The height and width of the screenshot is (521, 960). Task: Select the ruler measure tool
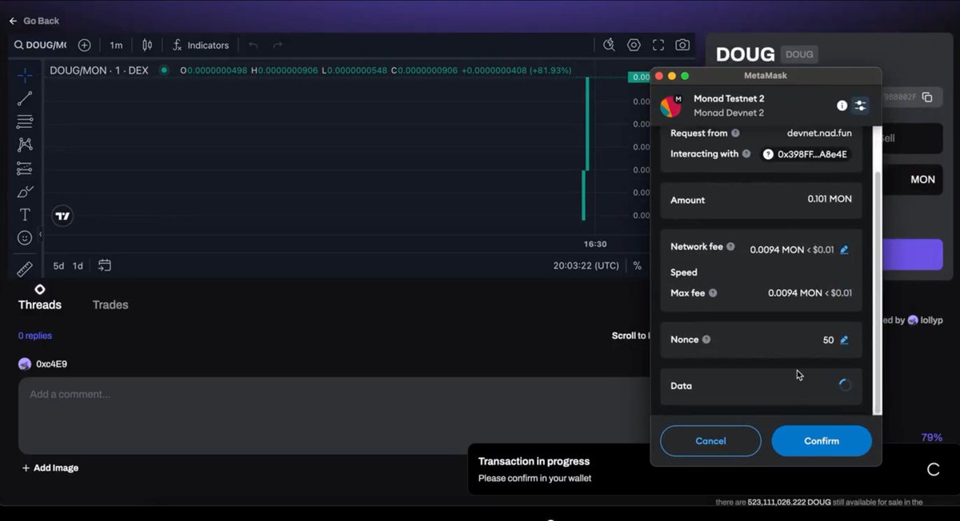point(25,268)
